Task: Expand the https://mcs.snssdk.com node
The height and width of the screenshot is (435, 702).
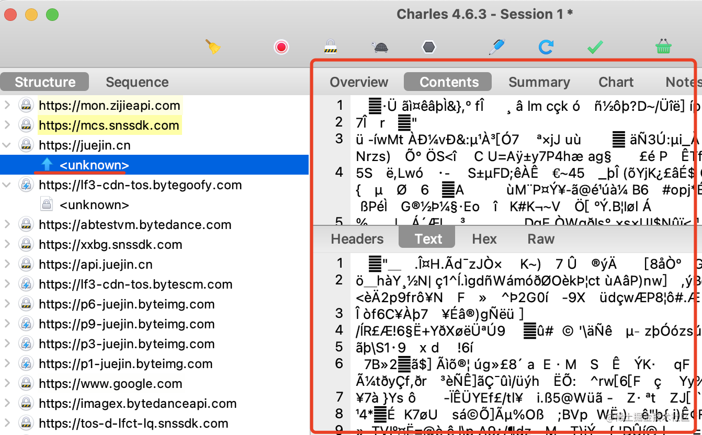Action: tap(7, 125)
